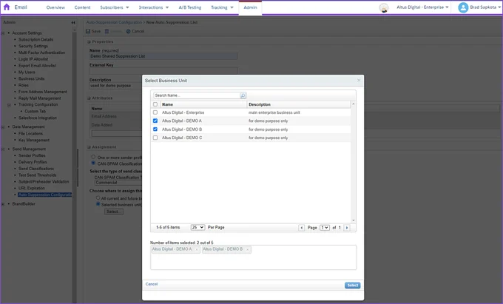The width and height of the screenshot is (503, 304).
Task: Click the Name input field
Action: [163, 56]
